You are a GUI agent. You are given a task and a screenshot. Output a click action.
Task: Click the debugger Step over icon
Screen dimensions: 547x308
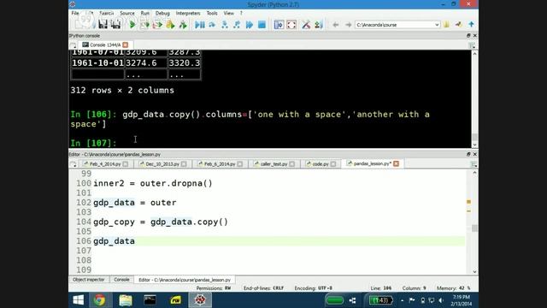[x=212, y=25]
